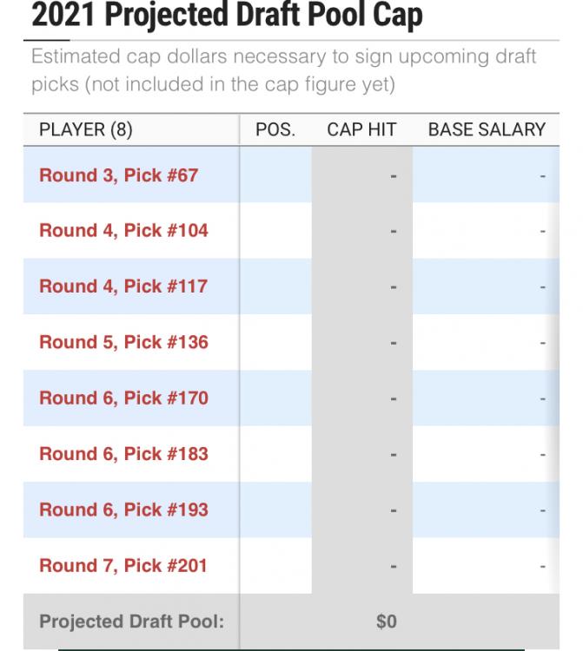Open Round 5, Pick #136 details

point(123,342)
